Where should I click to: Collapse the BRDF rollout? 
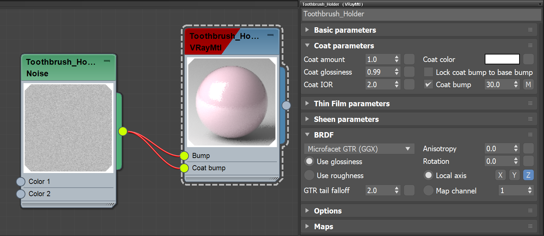[307, 135]
